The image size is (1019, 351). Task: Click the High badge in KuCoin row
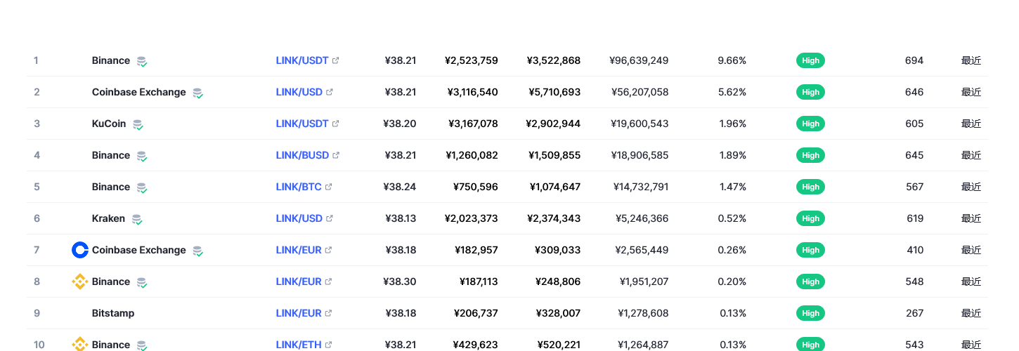click(x=810, y=124)
